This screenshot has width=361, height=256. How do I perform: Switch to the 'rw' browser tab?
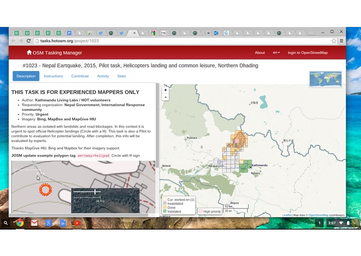[164, 33]
